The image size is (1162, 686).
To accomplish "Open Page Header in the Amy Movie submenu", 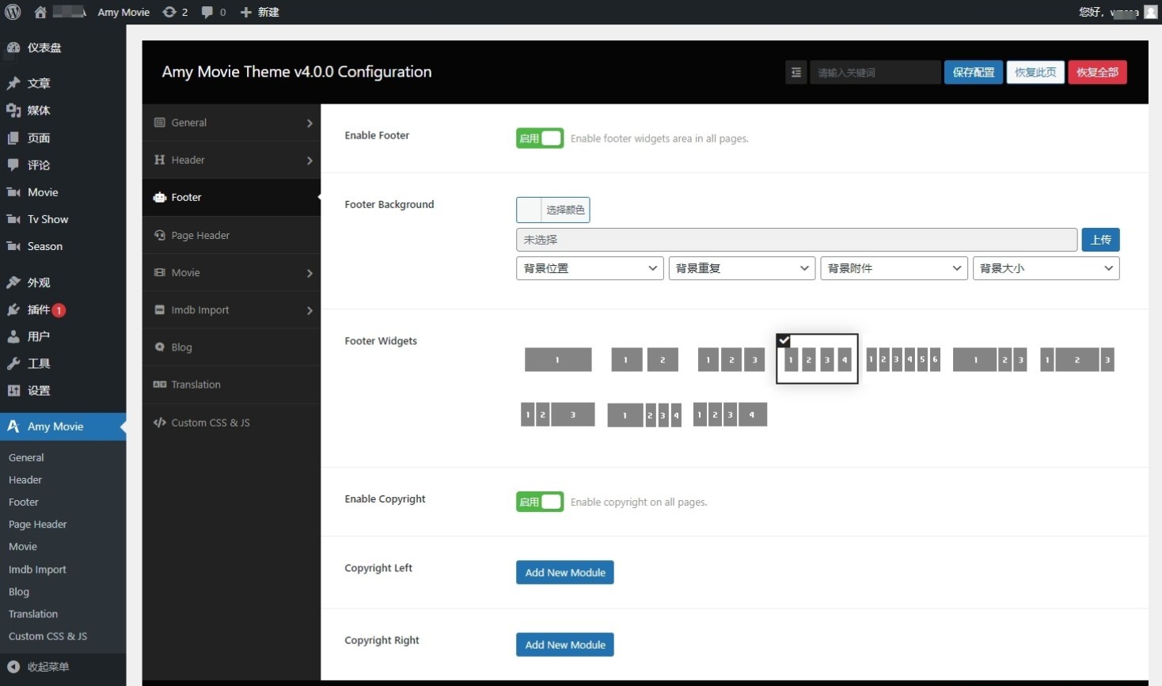I will coord(38,525).
